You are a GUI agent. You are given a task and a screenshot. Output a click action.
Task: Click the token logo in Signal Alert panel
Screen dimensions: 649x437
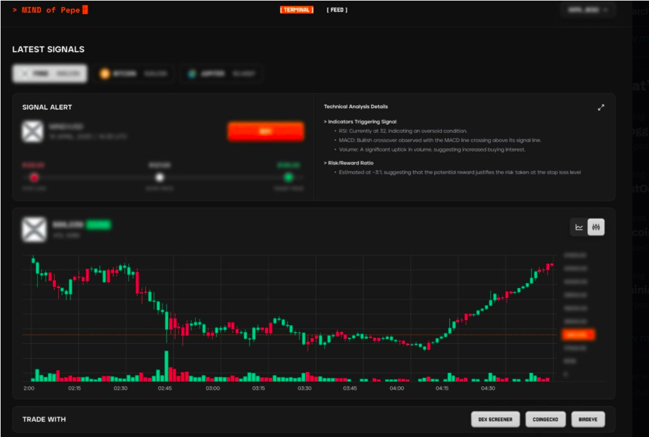33,132
